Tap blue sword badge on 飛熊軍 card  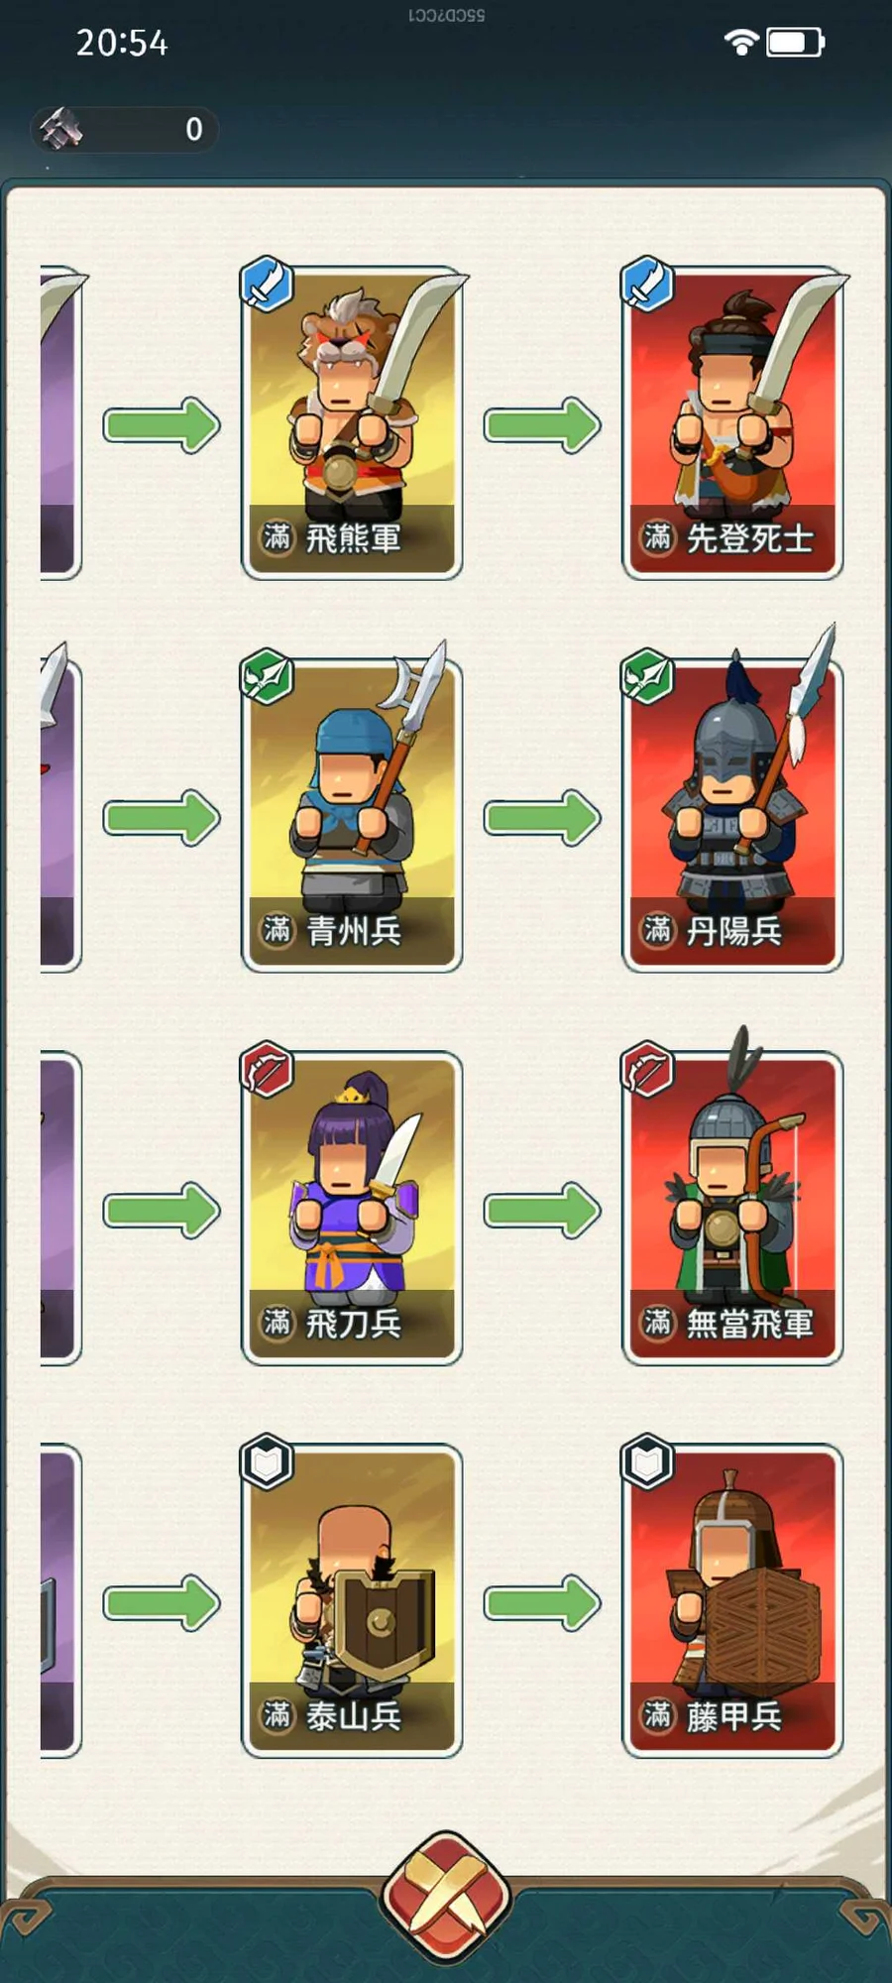[x=267, y=284]
